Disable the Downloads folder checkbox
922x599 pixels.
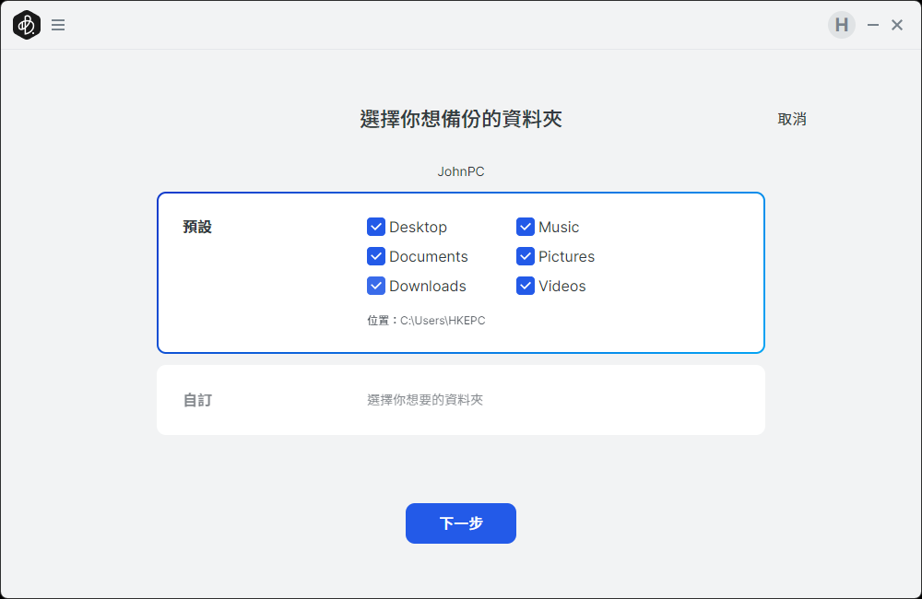(x=376, y=286)
